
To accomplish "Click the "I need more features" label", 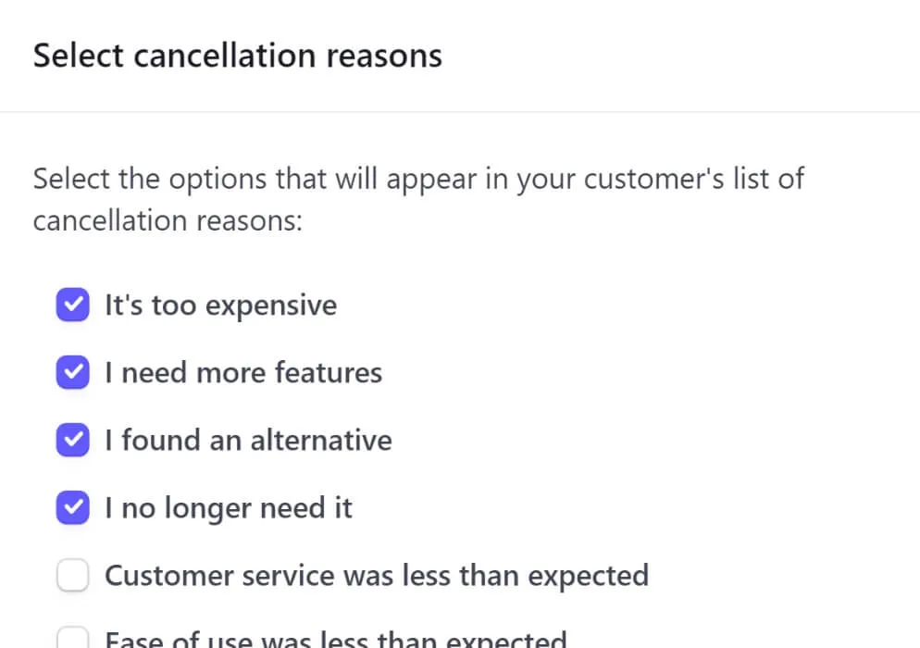I will [242, 373].
